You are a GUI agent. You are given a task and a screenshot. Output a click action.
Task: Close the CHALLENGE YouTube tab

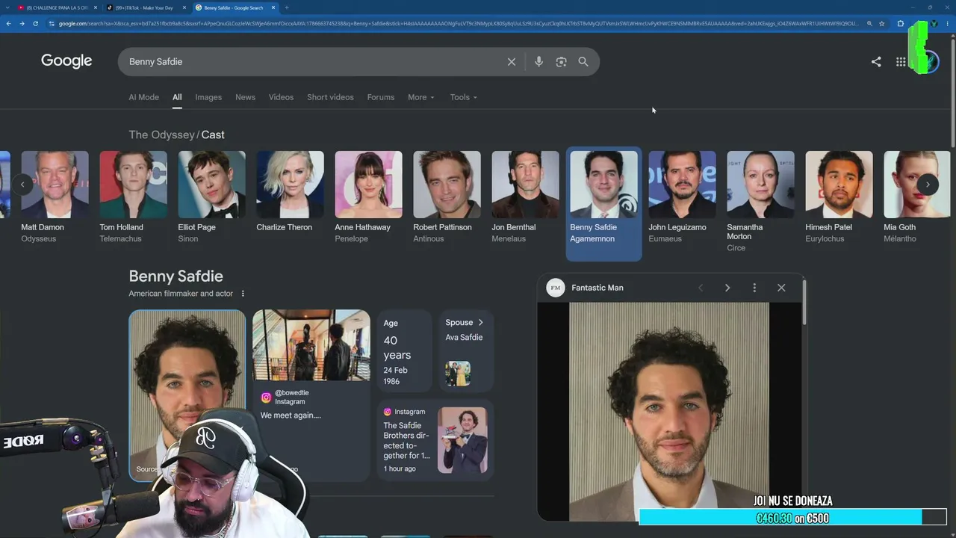(96, 7)
